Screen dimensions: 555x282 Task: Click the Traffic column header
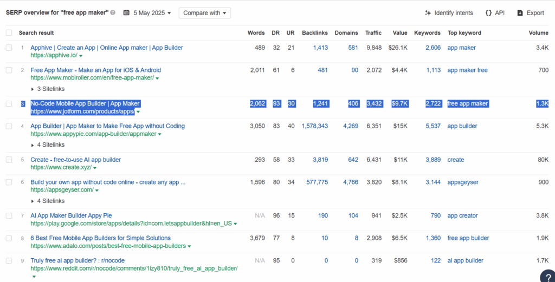coord(373,33)
